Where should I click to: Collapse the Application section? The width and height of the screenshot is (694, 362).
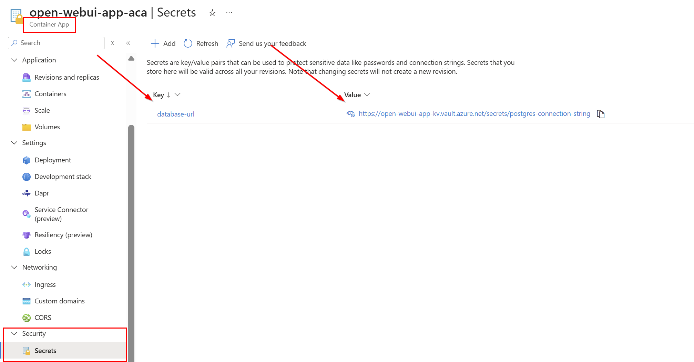(x=14, y=60)
